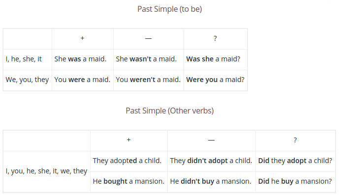
Task: Click 'I, you, he, she, it, we, they' cell
Action: (47, 171)
